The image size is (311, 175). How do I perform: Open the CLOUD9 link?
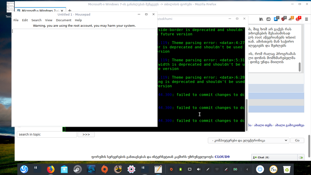[x=222, y=157]
